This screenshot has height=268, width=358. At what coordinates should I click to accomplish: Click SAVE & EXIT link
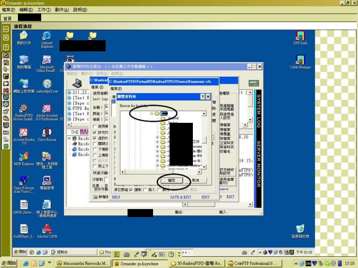(x=181, y=197)
